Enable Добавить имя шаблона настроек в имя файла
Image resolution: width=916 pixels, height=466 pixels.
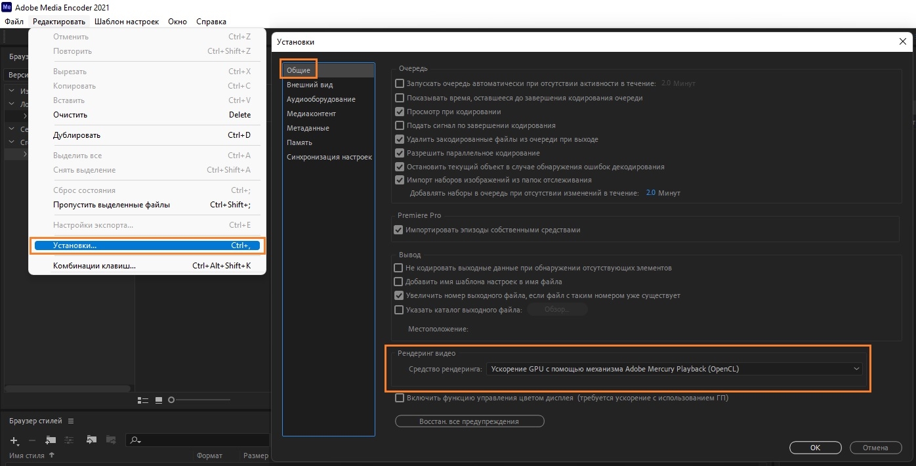398,282
